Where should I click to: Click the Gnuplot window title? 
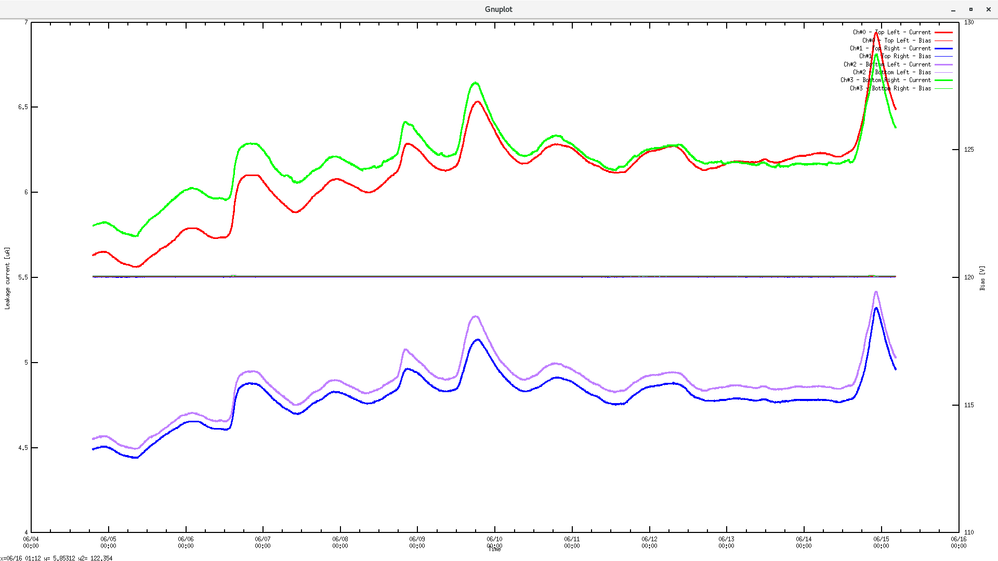click(498, 9)
